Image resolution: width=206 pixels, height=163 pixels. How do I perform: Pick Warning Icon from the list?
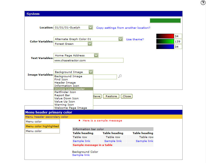tap(74, 105)
